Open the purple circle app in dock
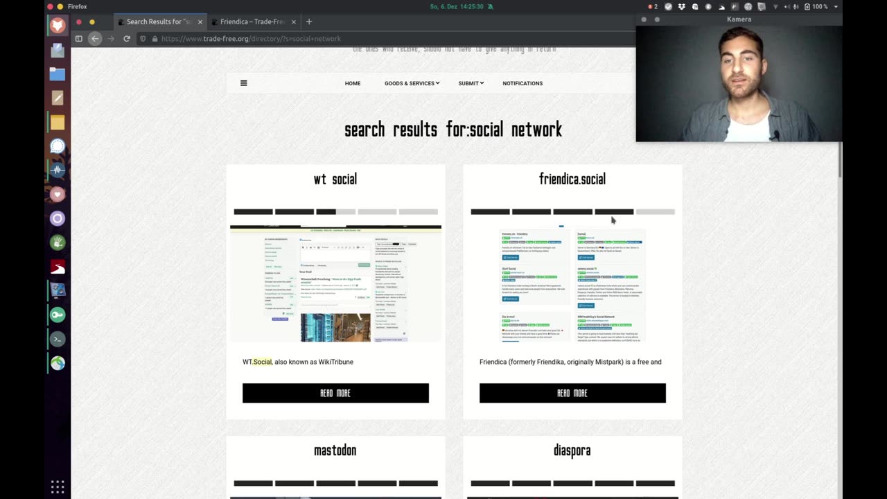 [x=58, y=218]
